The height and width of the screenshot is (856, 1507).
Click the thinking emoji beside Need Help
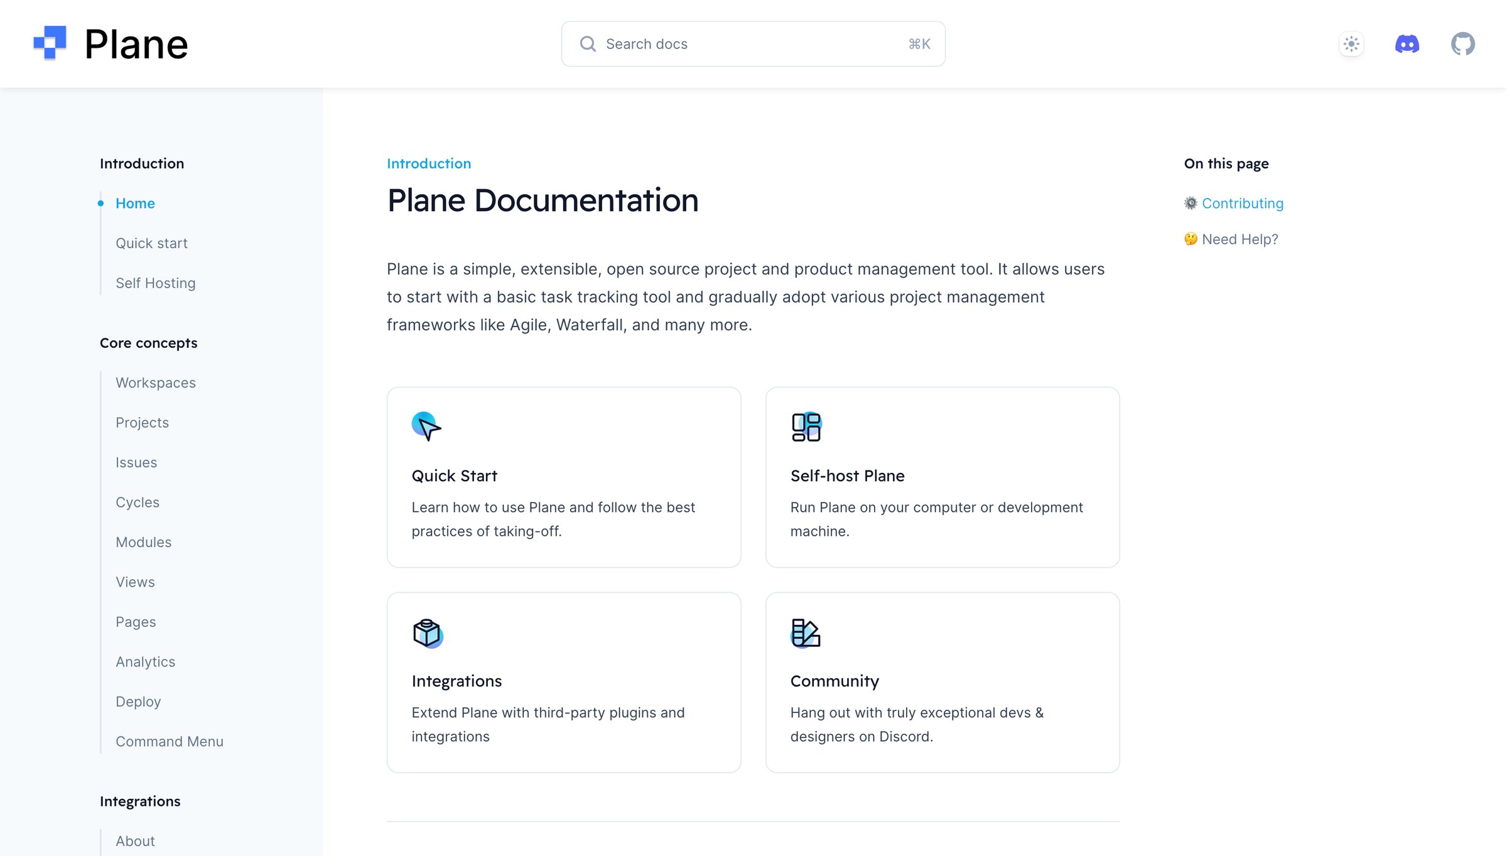pos(1191,239)
